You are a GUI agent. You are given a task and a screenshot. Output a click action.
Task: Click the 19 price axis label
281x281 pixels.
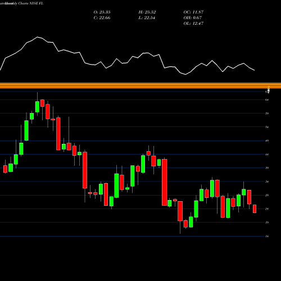pos(267,223)
